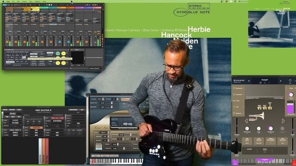Click the blue button at Ableton's top-left corner

pyautogui.click(x=5, y=5)
